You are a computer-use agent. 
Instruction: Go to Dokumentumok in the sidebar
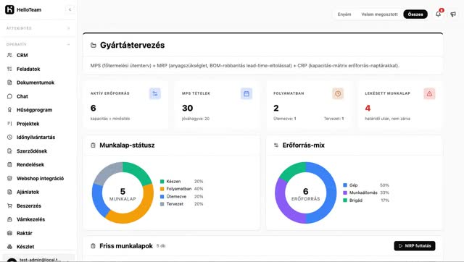[36, 83]
